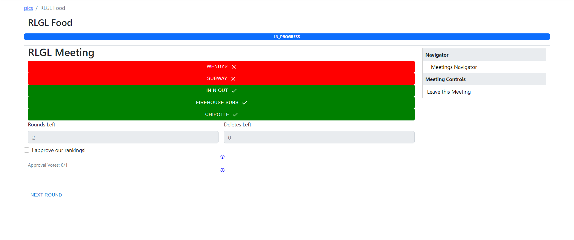Screen dimensions: 574x240
Task: Click the checkmark icon beside FIREHOUSE SUBS
Action: [245, 103]
